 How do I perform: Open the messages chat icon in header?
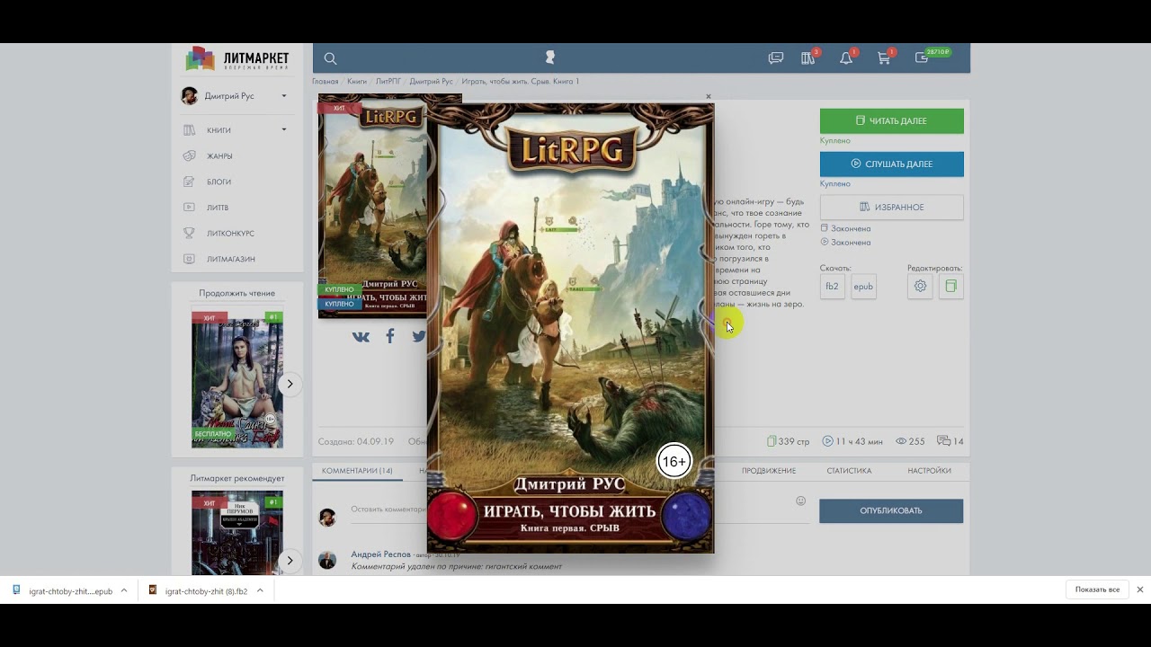pyautogui.click(x=776, y=58)
